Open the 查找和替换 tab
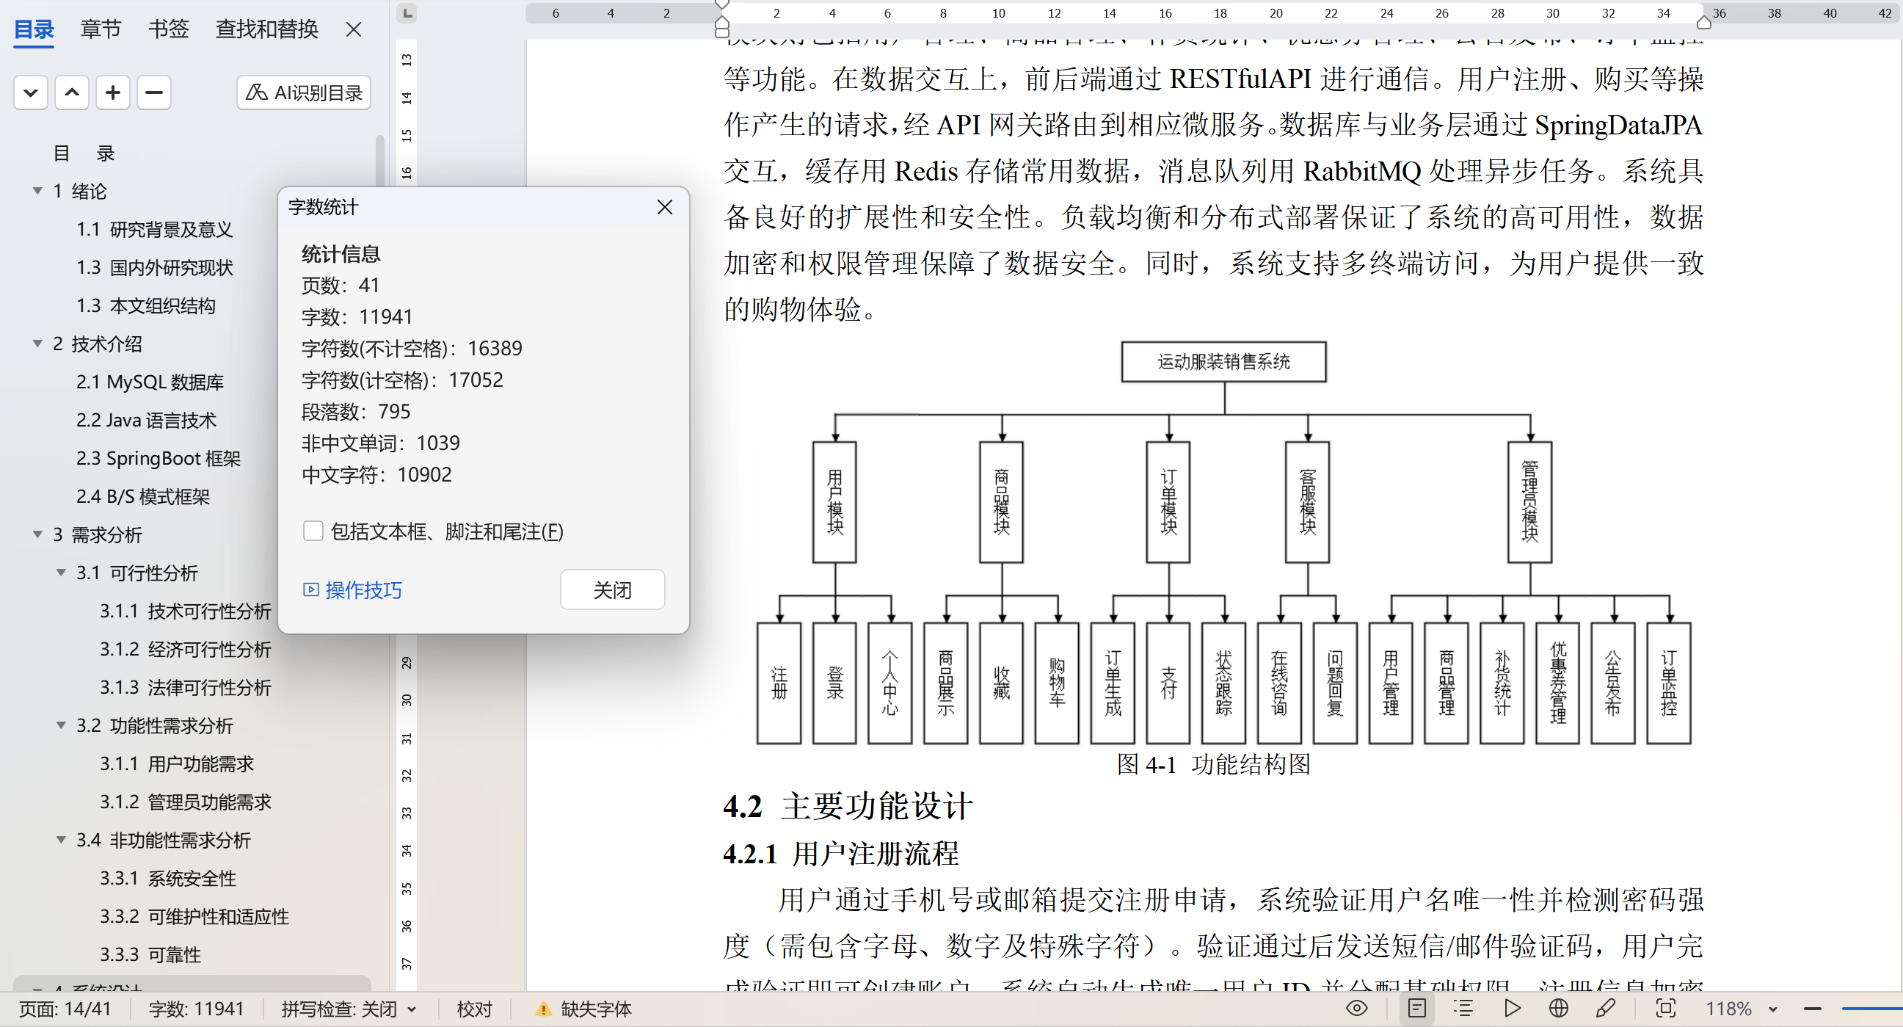Screen dimensions: 1903x1027 [266, 29]
